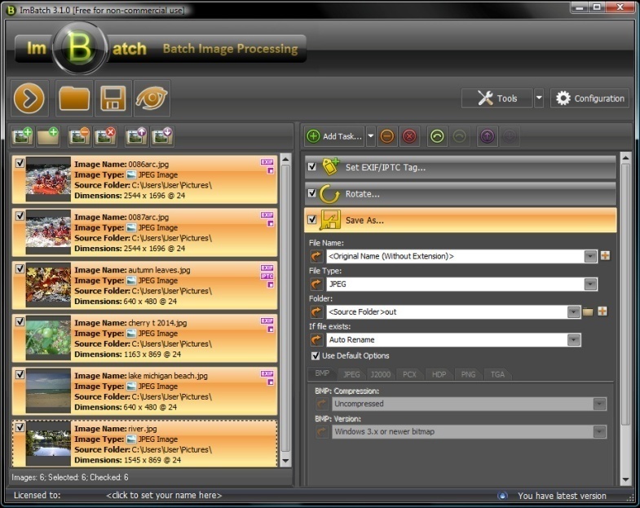The height and width of the screenshot is (508, 640).
Task: Remove selected task with the orange minus icon
Action: pos(387,136)
